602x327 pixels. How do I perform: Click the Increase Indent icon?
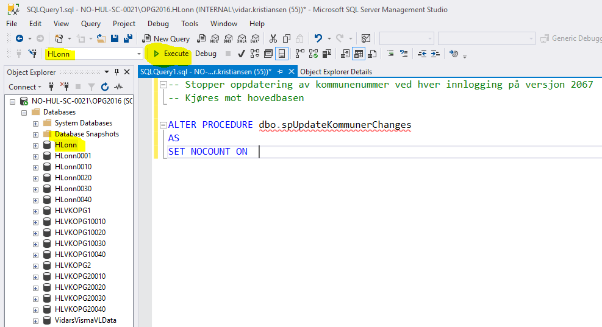click(435, 54)
